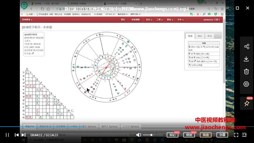Expand the 文件 file dropdown

[180, 20]
